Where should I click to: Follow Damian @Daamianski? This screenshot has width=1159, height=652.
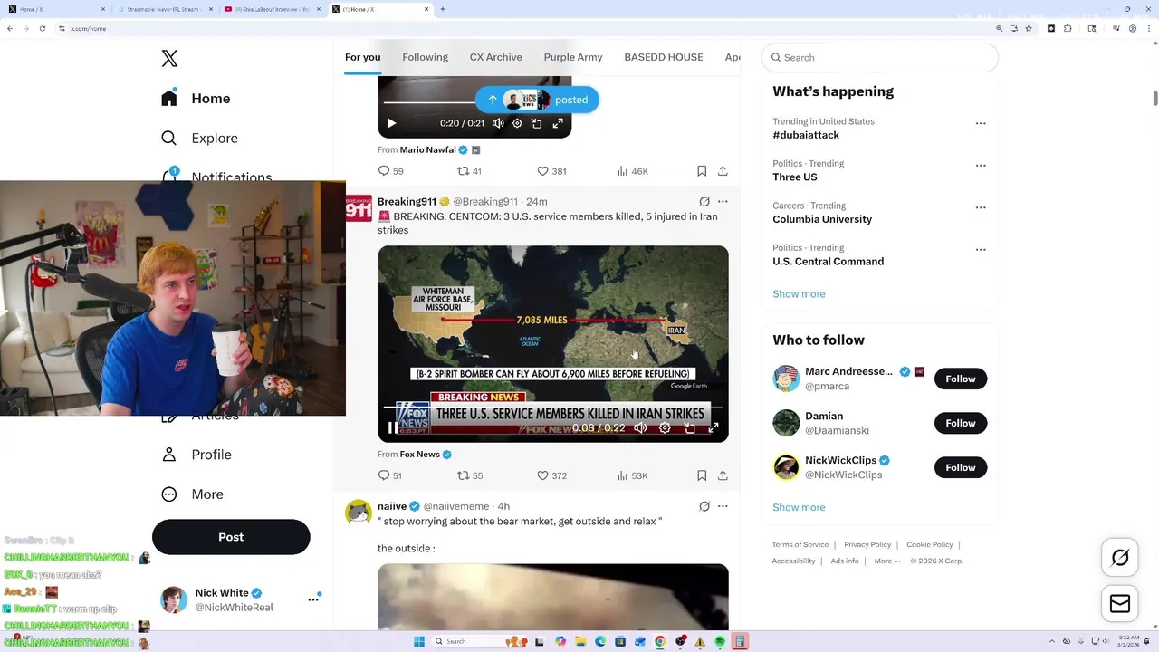coord(961,423)
